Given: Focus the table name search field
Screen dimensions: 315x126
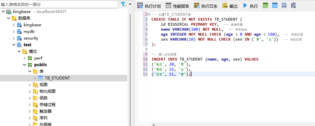Looking at the screenshot, I should (59, 4).
